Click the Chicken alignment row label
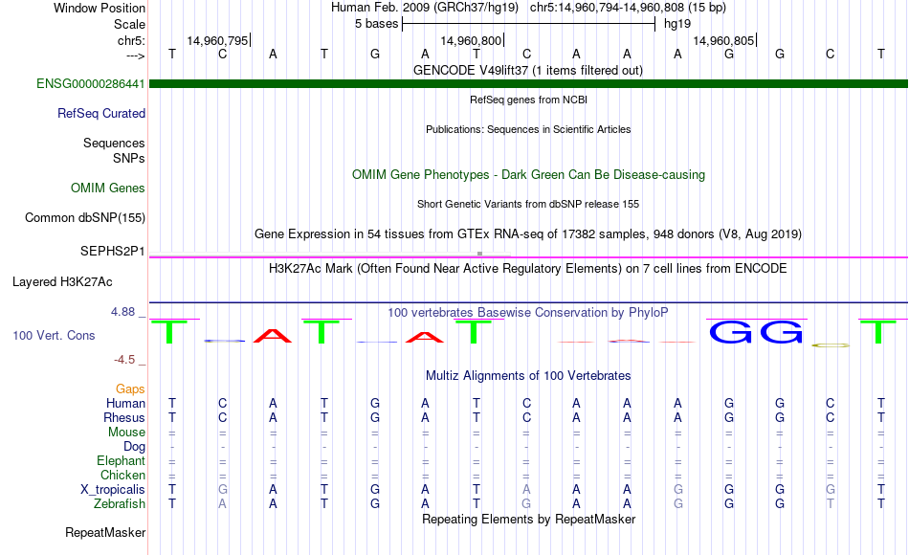 (x=122, y=475)
